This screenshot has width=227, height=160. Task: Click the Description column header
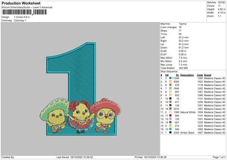187,75
